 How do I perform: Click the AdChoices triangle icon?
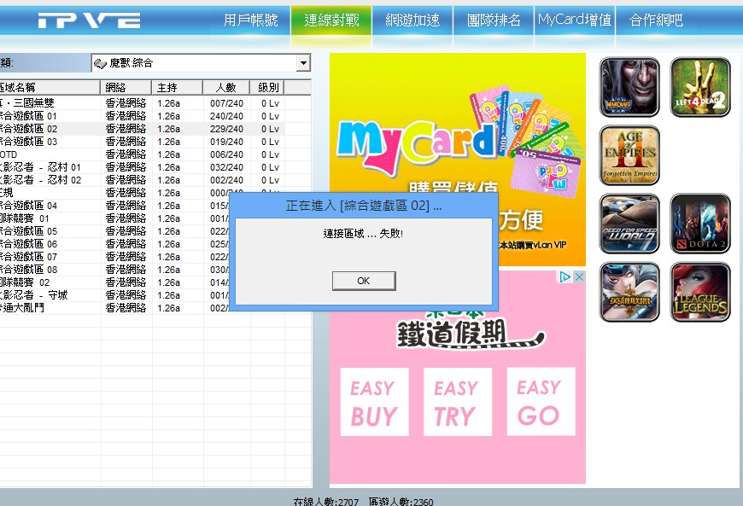pyautogui.click(x=565, y=277)
